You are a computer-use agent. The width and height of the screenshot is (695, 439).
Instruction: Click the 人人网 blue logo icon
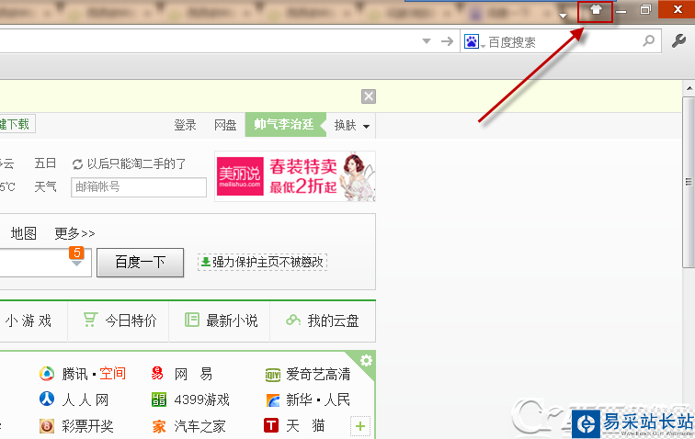click(47, 400)
